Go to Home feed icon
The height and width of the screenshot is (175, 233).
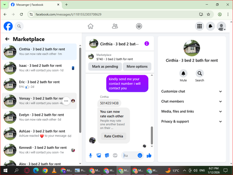[x=90, y=26]
